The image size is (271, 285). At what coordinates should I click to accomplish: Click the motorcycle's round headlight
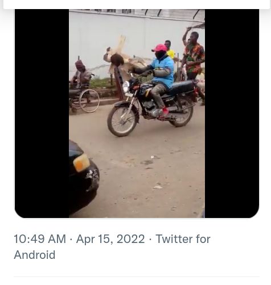126,86
